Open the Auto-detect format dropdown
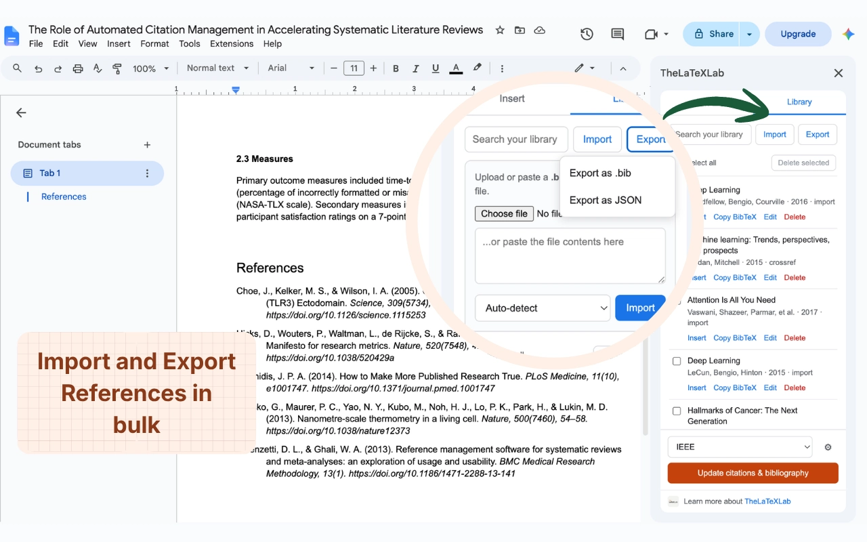Viewport: 867px width, 542px height. pyautogui.click(x=543, y=308)
